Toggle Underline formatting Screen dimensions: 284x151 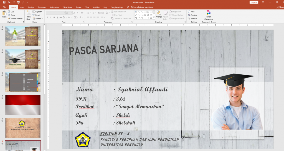coord(54,17)
